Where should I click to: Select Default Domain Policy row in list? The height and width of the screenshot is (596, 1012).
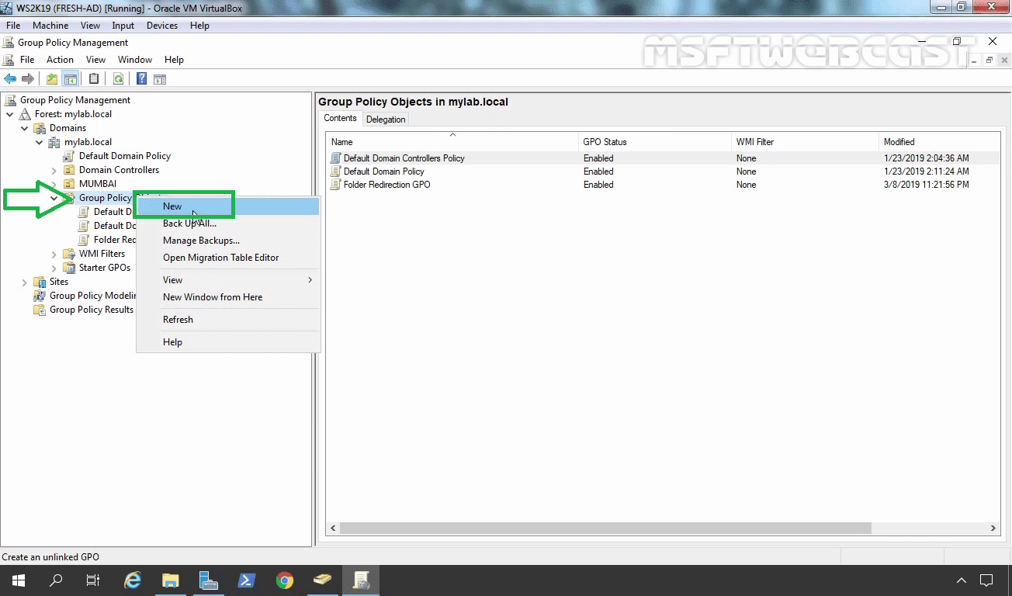point(664,172)
